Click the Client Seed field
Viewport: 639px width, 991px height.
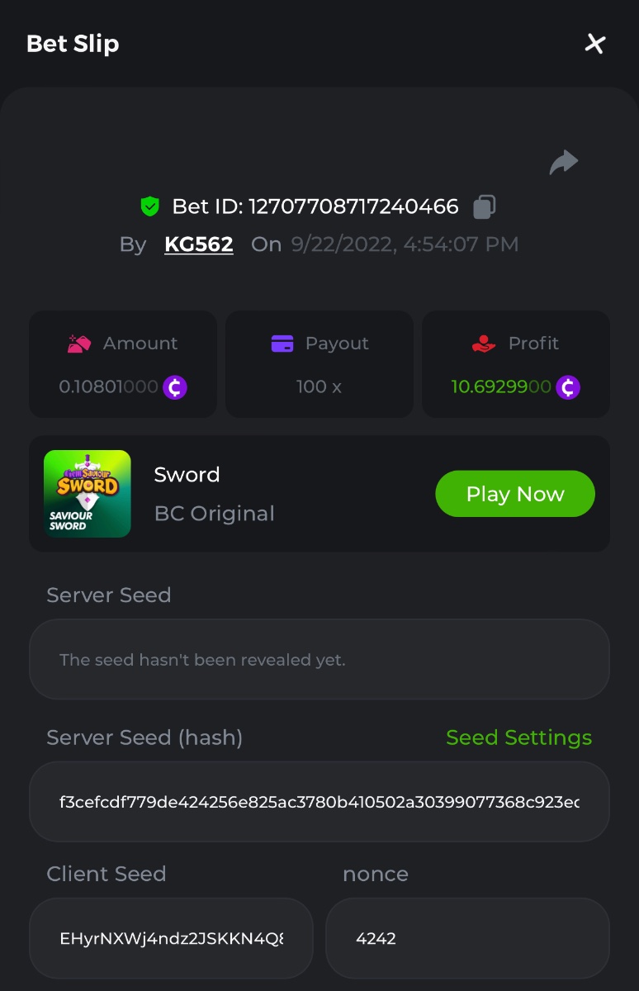click(x=171, y=938)
